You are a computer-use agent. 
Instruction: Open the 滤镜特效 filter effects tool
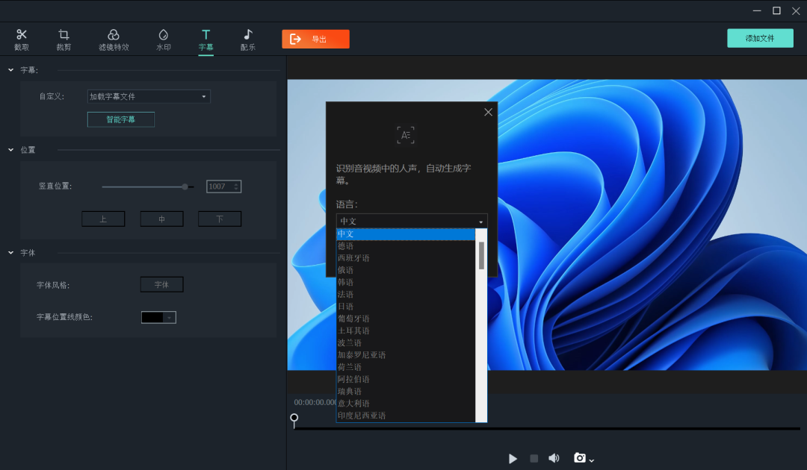pyautogui.click(x=114, y=40)
